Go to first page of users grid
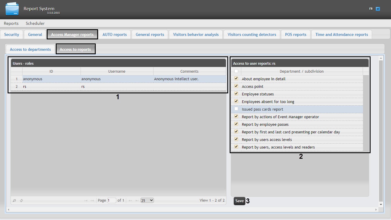This screenshot has height=220, width=391. point(86,200)
